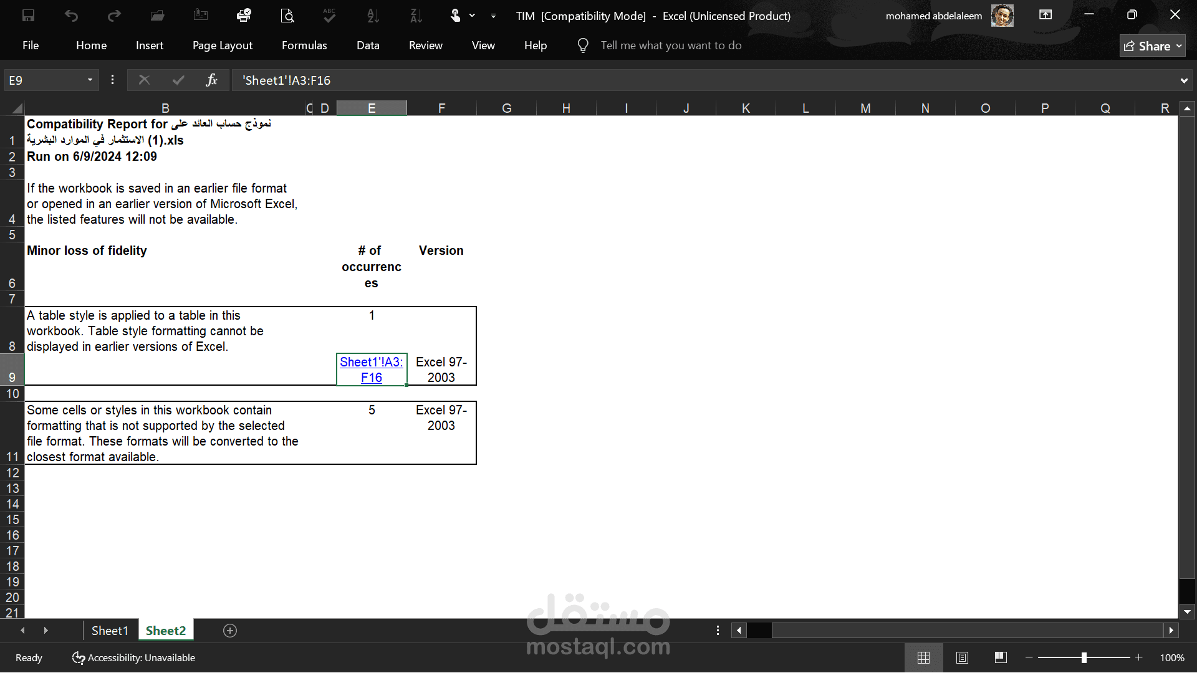The image size is (1197, 673).
Task: Add a new sheet with the plus icon
Action: tap(230, 631)
